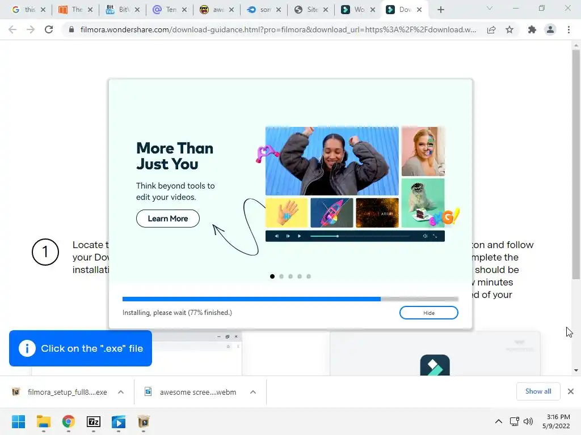Open the Windows Start menu
Viewport: 581px width, 435px height.
[x=18, y=421]
